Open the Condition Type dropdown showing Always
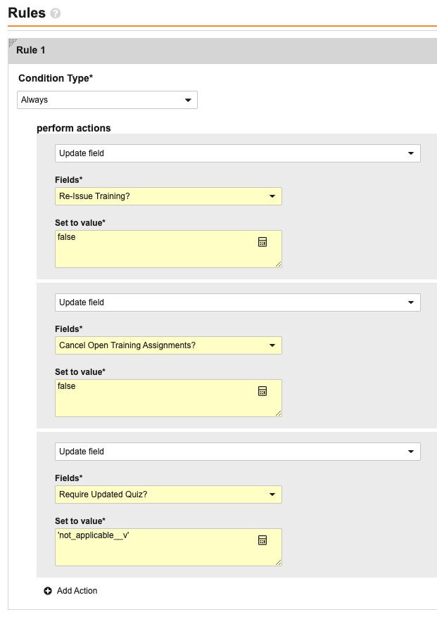Viewport: 437px width, 619px height. pos(107,100)
